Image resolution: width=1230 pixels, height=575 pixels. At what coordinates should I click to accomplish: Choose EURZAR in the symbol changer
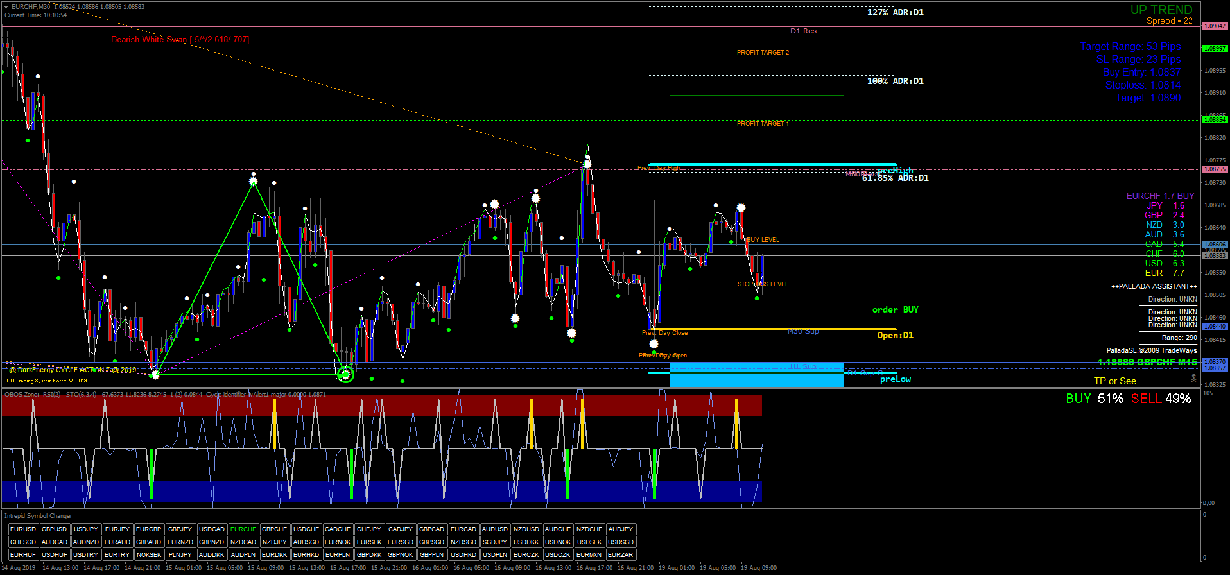621,555
